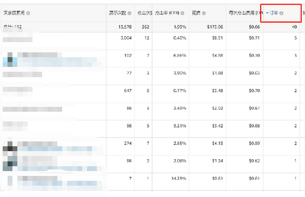This screenshot has width=305, height=197.
Task: Click the 订单 header label text
Action: [x=274, y=13]
